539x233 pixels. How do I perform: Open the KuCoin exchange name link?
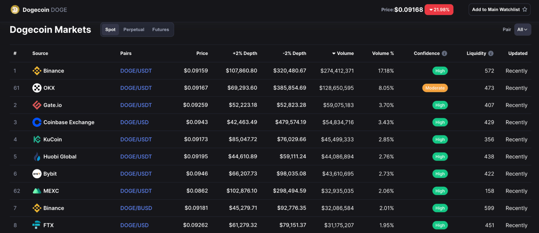click(x=53, y=139)
